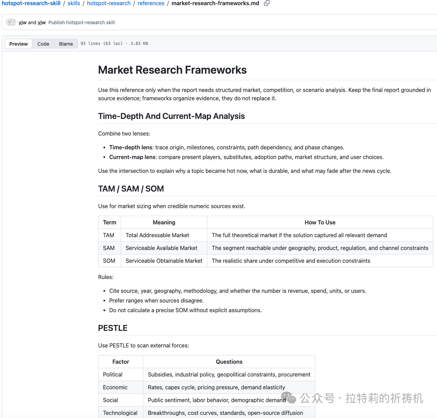The width and height of the screenshot is (437, 418).
Task: Click 'Questions' table header
Action: [x=229, y=362]
